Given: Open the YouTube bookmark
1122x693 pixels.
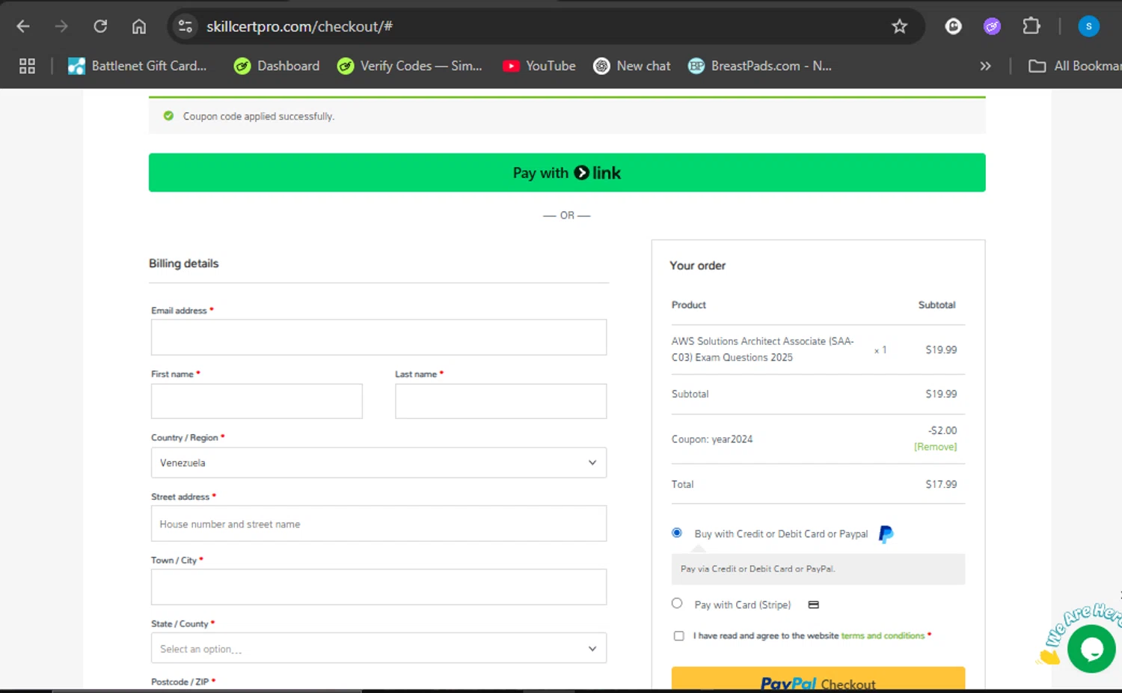Looking at the screenshot, I should 539,66.
